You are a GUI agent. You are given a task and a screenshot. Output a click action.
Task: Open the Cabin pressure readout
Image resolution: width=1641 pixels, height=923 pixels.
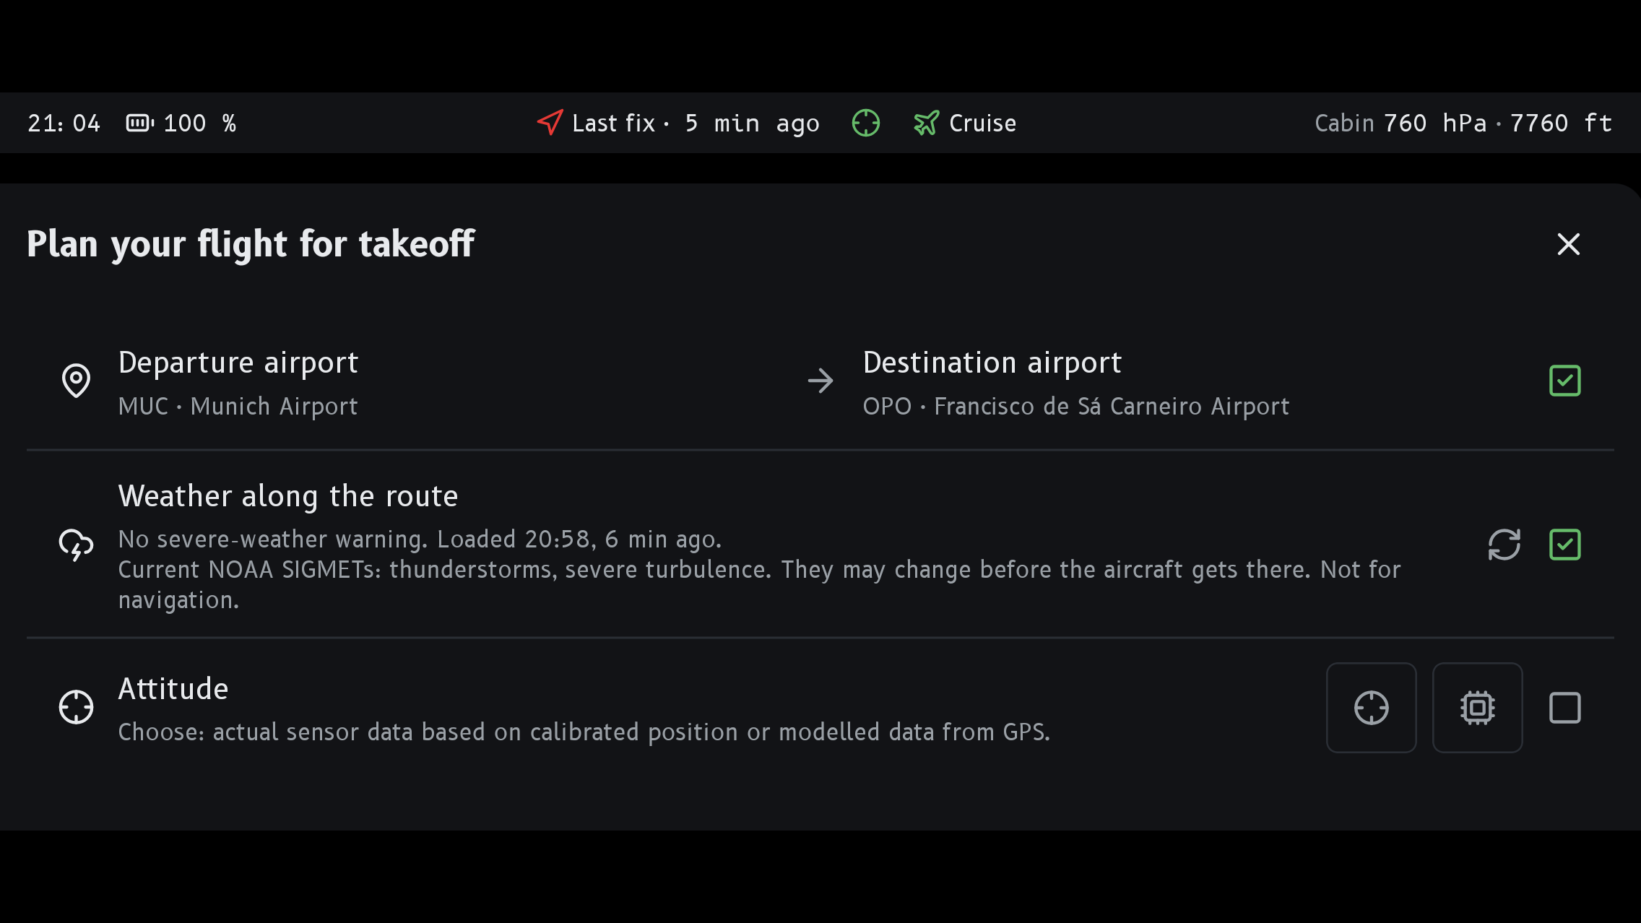click(1463, 123)
